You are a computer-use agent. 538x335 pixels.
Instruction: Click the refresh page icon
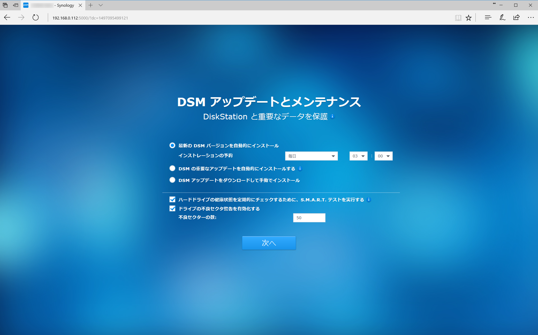[36, 18]
